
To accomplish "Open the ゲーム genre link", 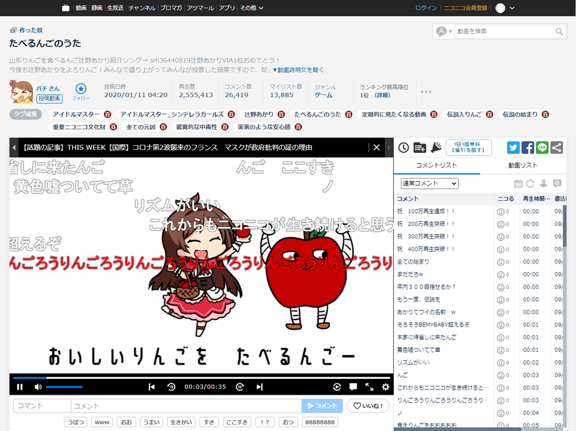I will click(x=324, y=95).
